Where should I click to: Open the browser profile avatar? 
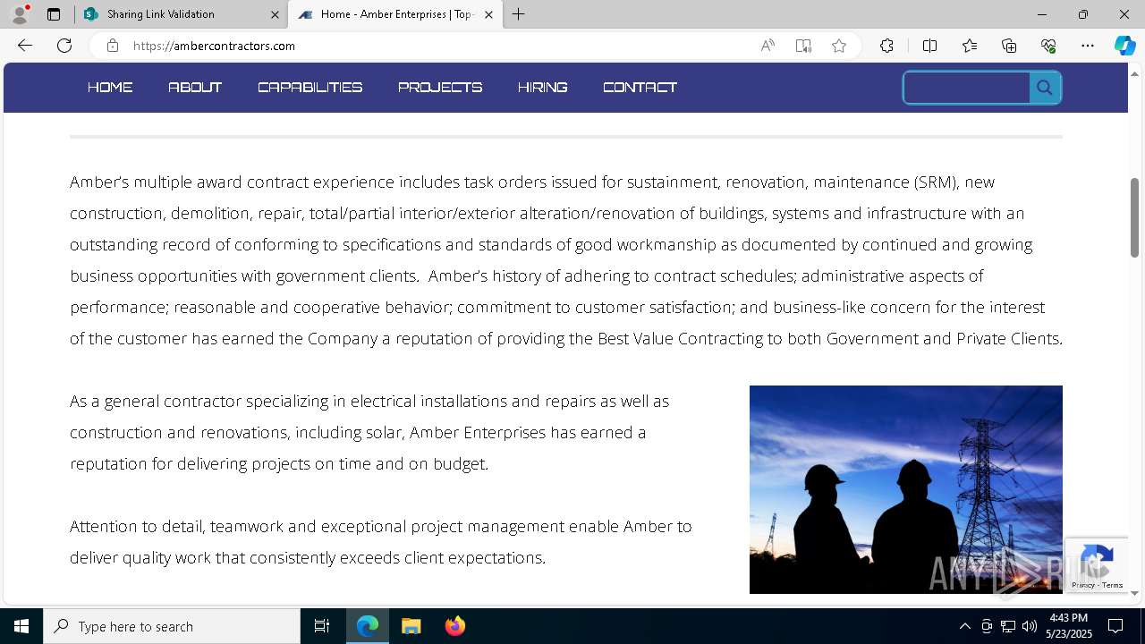point(19,14)
